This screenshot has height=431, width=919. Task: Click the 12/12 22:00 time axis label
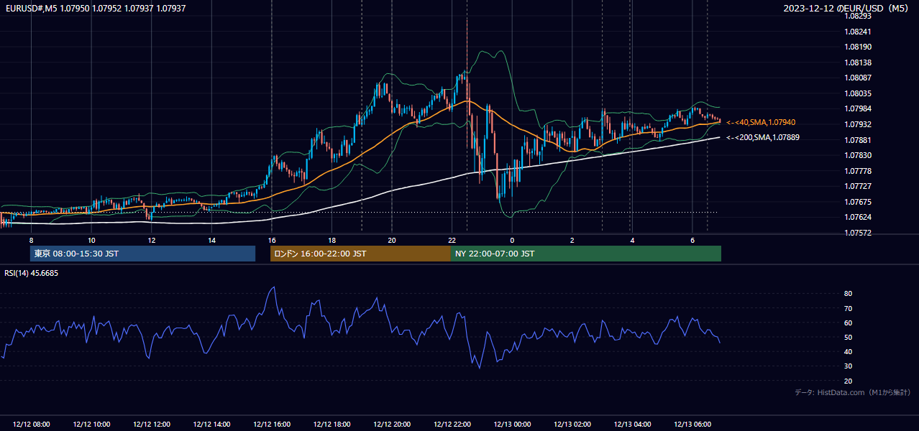pos(452,425)
